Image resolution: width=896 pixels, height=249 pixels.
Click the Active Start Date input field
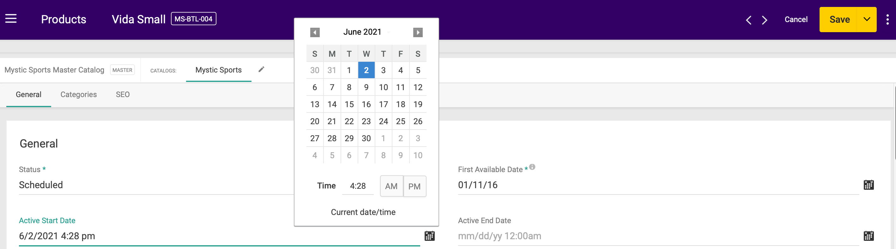point(220,236)
